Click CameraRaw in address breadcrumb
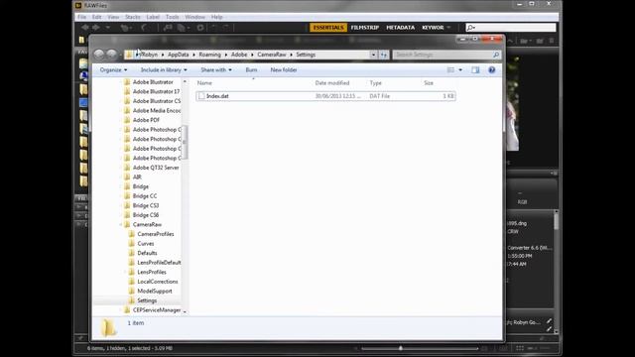This screenshot has height=357, width=635. pyautogui.click(x=272, y=55)
